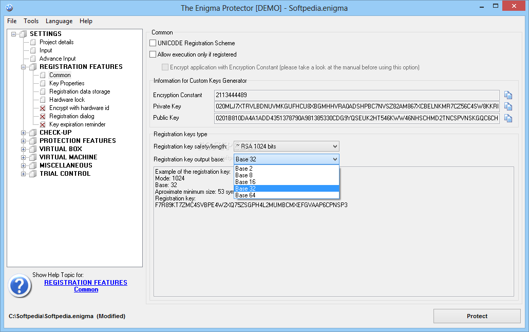Viewport: 529px width, 332px height.
Task: Click the 'Mode: 1024' line in example box
Action: tap(169, 178)
